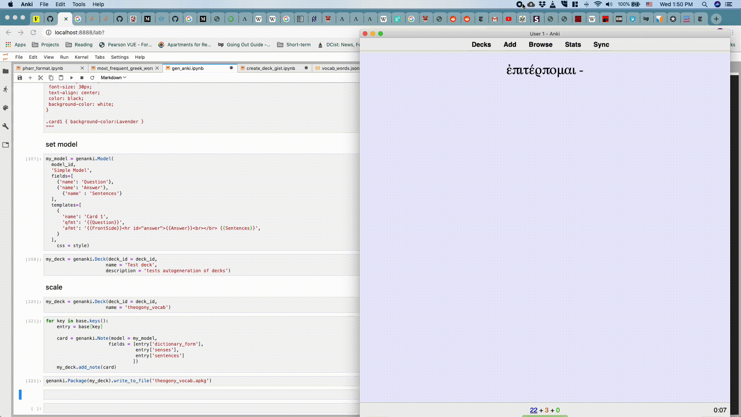741x417 pixels.
Task: Open the volume control menu bar icon
Action: tap(609, 4)
